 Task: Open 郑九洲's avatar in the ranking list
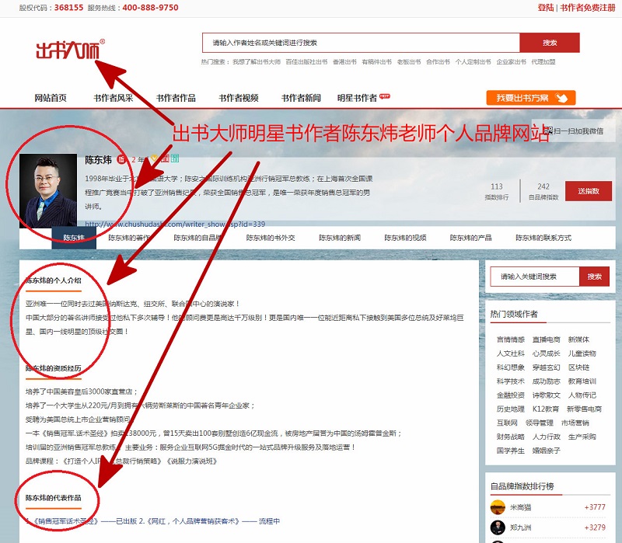click(x=498, y=527)
